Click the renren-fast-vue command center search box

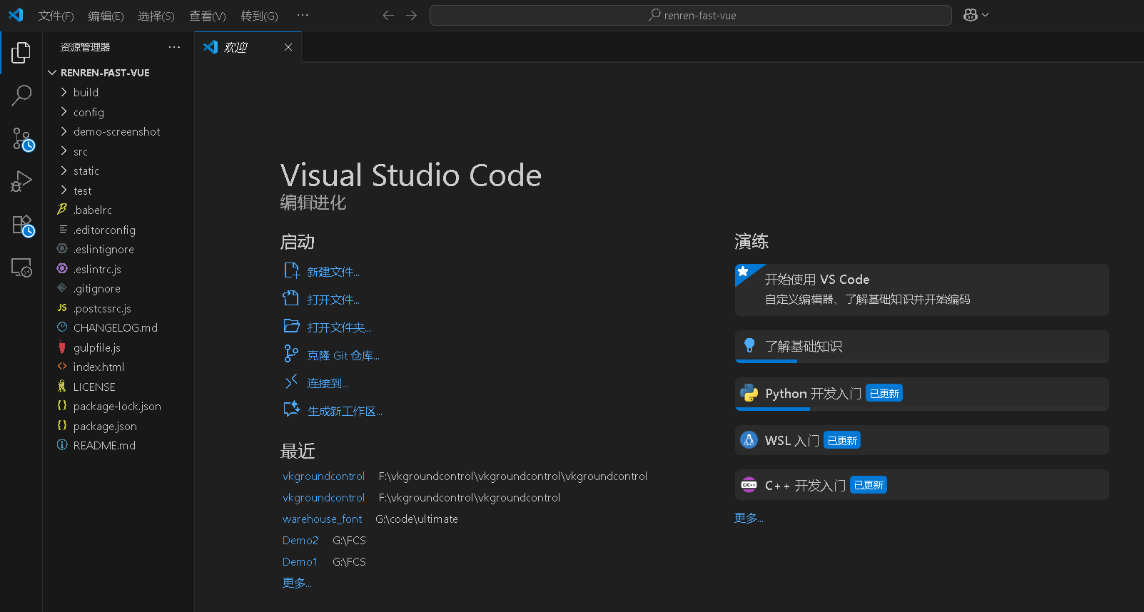tap(690, 15)
